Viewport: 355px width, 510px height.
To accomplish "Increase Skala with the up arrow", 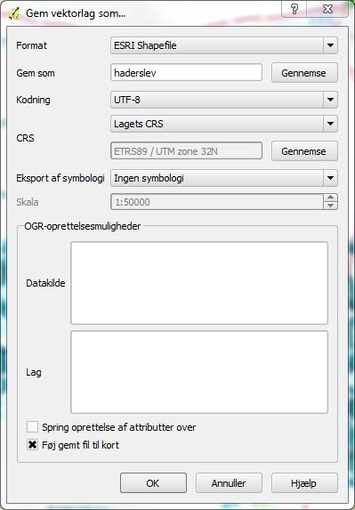I will pos(331,198).
